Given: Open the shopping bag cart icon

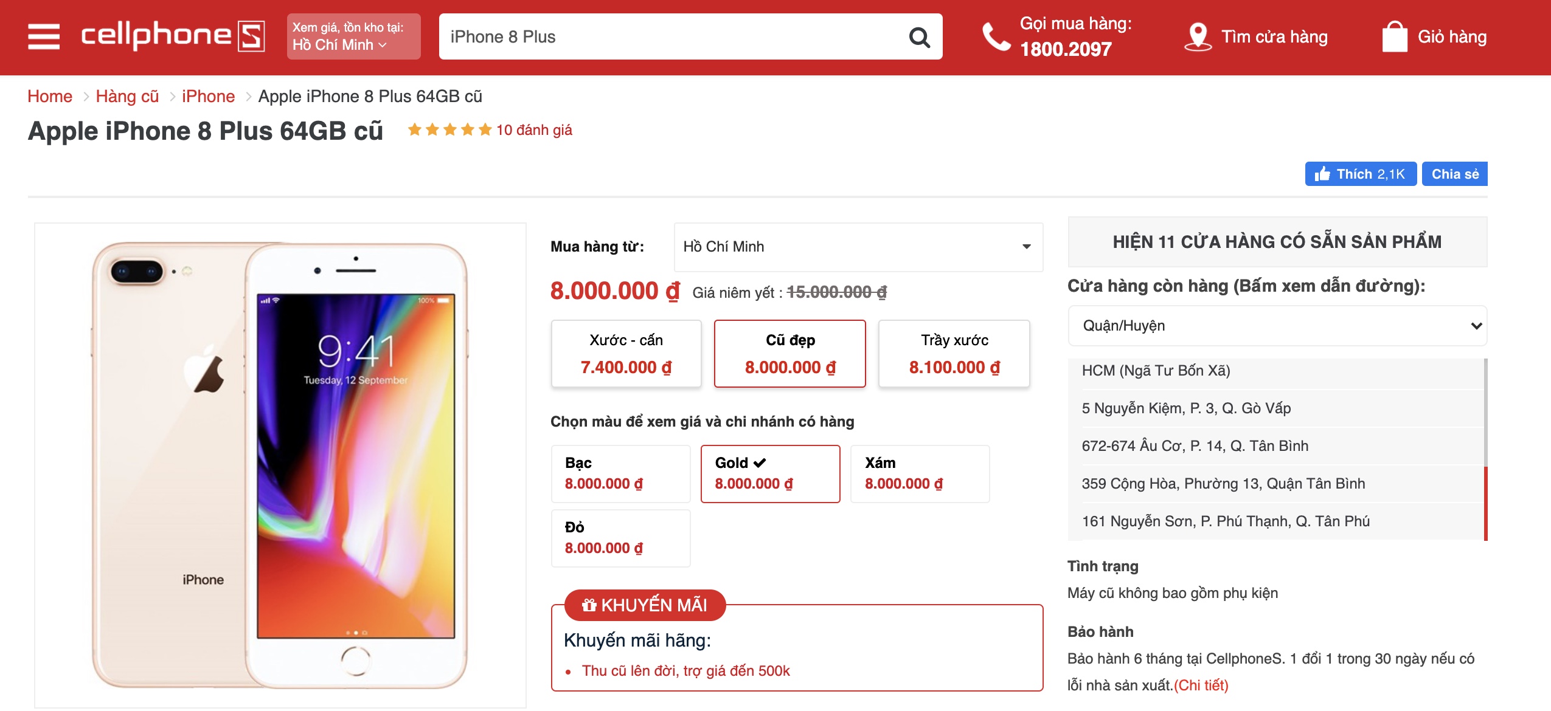Looking at the screenshot, I should (x=1395, y=36).
